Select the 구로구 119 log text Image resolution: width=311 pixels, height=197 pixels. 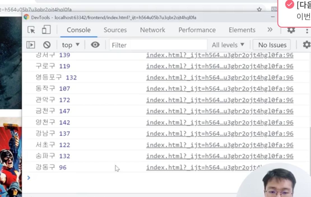53,66
